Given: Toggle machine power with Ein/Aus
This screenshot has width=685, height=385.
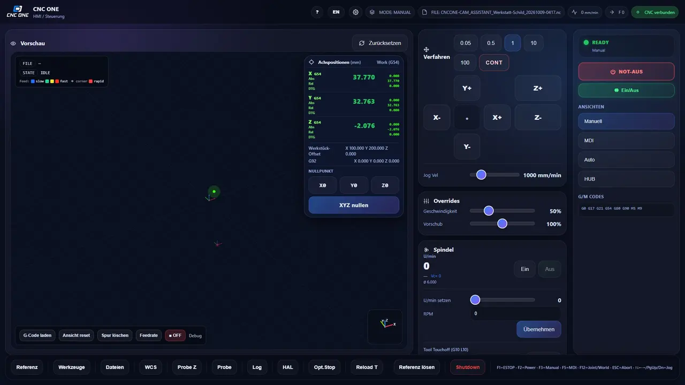Looking at the screenshot, I should click(x=626, y=90).
